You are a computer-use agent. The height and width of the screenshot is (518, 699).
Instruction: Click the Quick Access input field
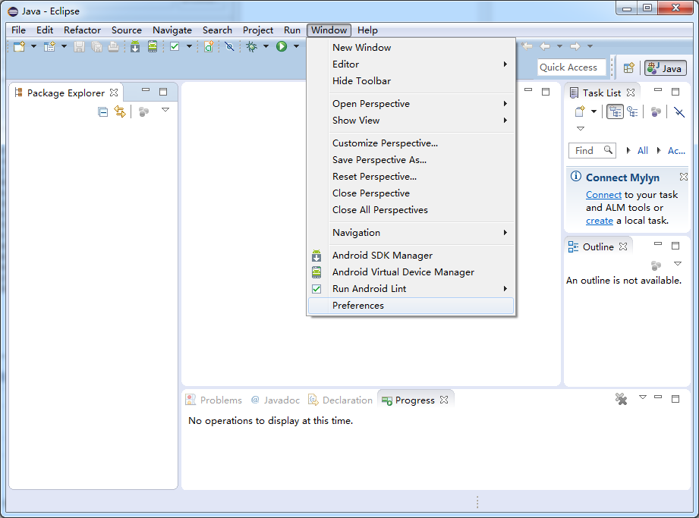coord(571,67)
